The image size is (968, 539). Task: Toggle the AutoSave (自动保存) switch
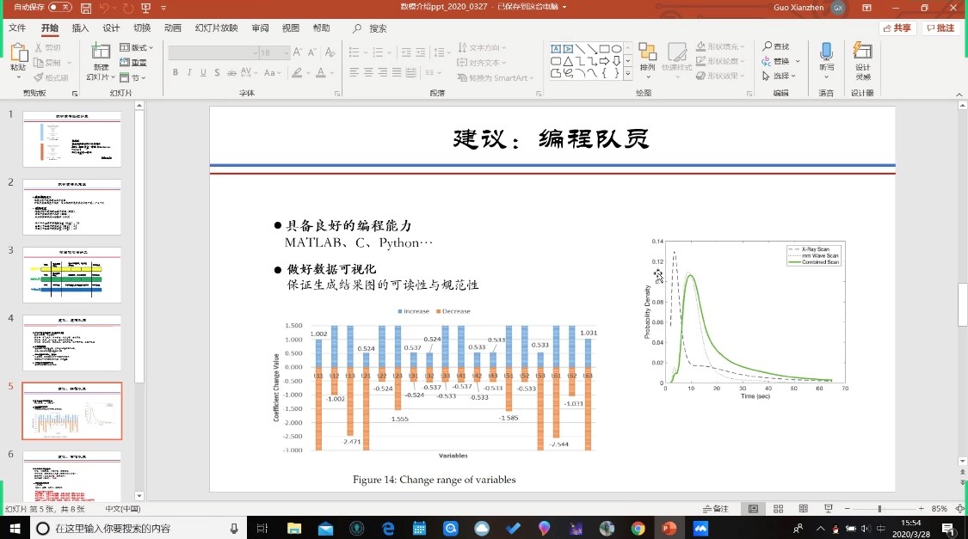click(x=59, y=8)
